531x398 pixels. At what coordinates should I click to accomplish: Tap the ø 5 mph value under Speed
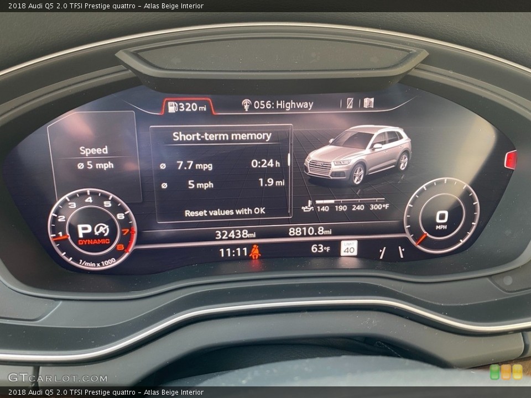96,165
